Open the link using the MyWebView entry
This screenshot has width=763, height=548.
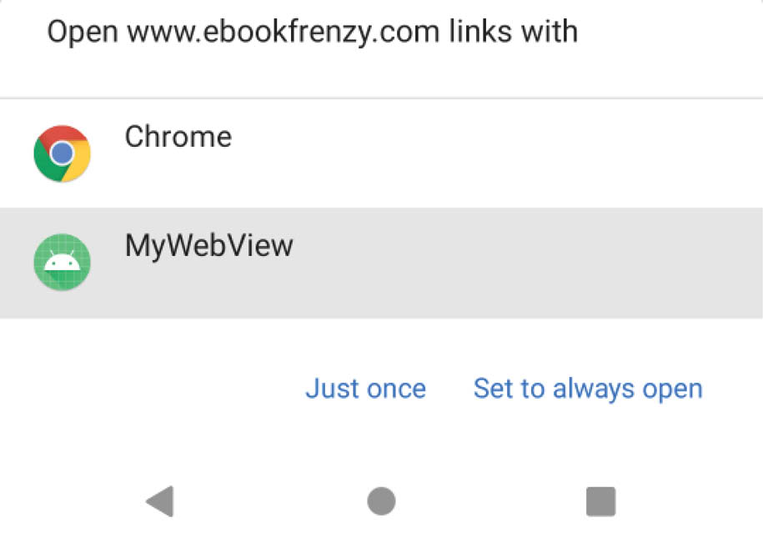tap(382, 263)
